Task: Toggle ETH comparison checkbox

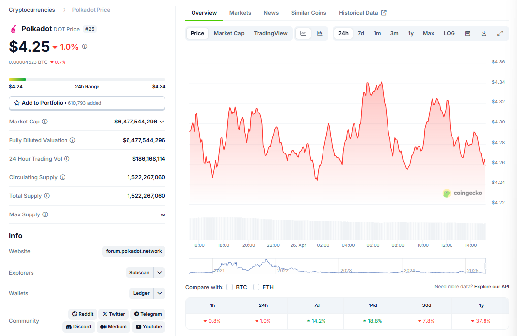Action: pyautogui.click(x=256, y=287)
